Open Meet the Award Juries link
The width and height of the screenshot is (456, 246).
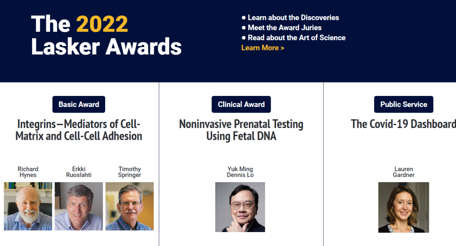tap(284, 28)
